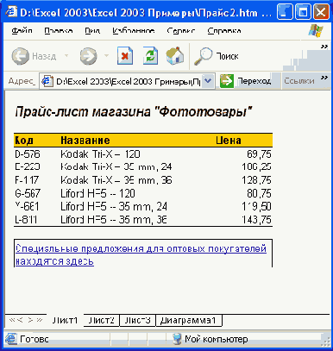Open the Справка menu
The image size is (333, 351).
224,30
